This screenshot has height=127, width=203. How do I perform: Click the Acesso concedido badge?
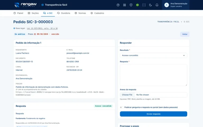point(103,106)
